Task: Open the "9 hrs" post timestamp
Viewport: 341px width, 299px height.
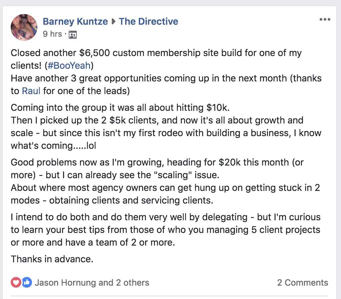Action: click(52, 34)
